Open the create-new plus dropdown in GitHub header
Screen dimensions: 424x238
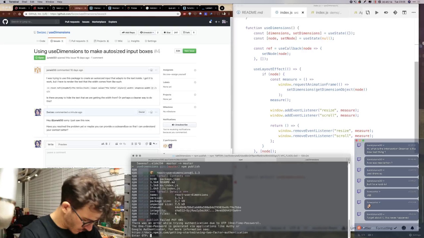pos(217,22)
